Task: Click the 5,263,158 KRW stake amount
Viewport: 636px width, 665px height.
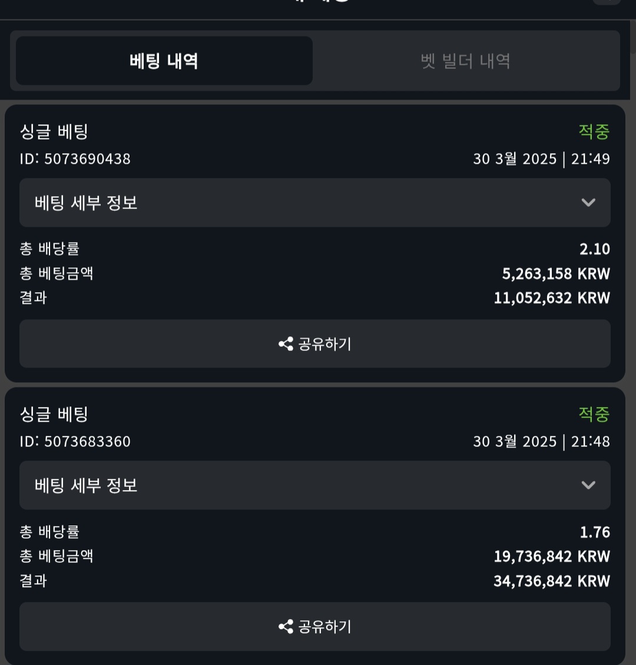Action: [555, 274]
